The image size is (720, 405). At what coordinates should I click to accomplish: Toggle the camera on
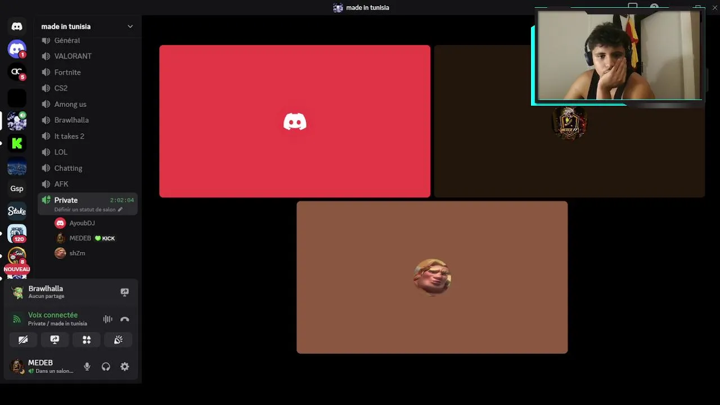pos(23,340)
